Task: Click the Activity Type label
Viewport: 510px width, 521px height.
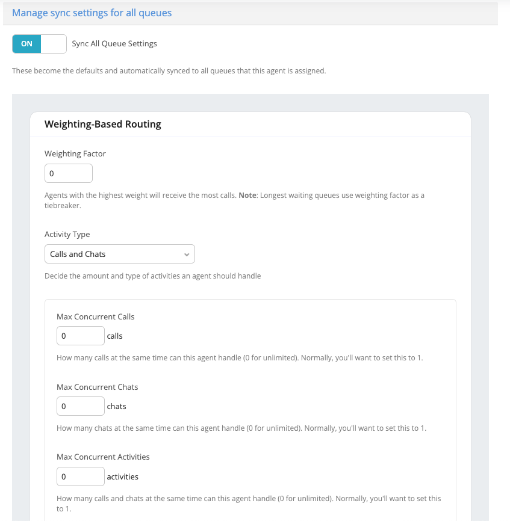Action: [67, 234]
